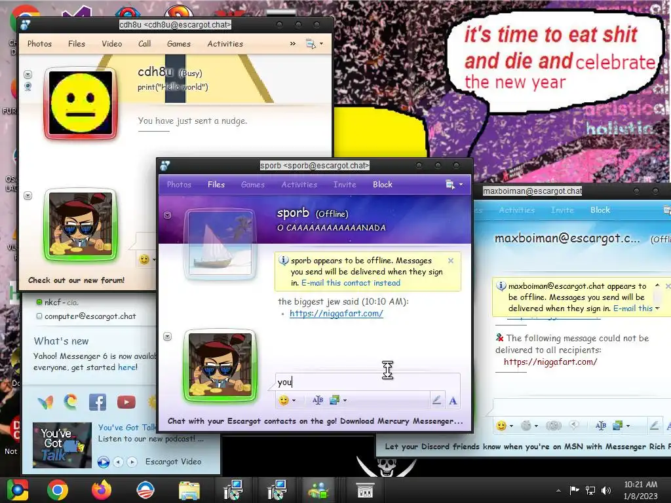Click font AB icon in maxboiman chat
Image resolution: width=671 pixels, height=503 pixels.
(x=600, y=426)
